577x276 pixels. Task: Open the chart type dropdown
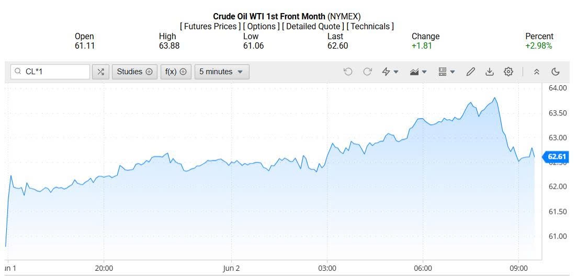(x=418, y=72)
